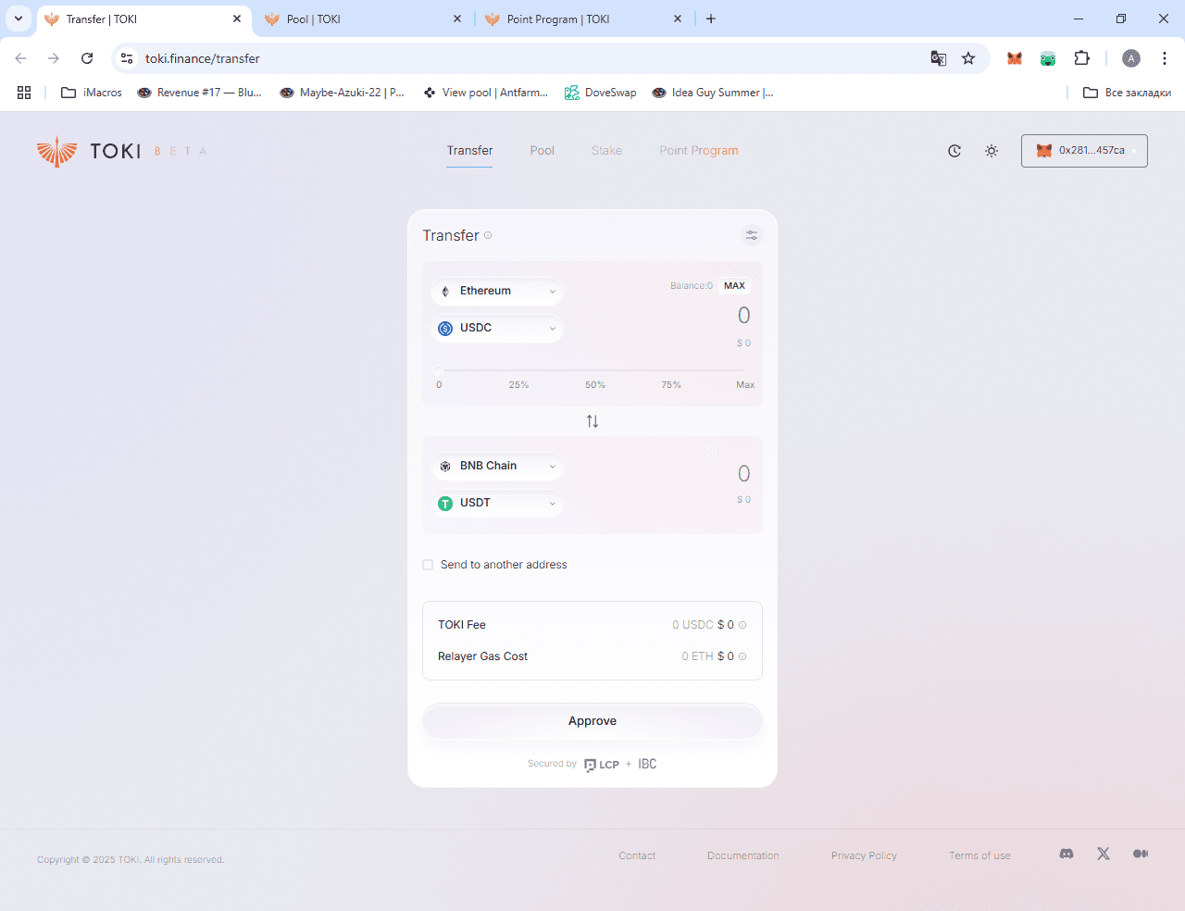This screenshot has height=911, width=1185.
Task: Switch to Point Program | TOKI browser tab
Action: (583, 19)
